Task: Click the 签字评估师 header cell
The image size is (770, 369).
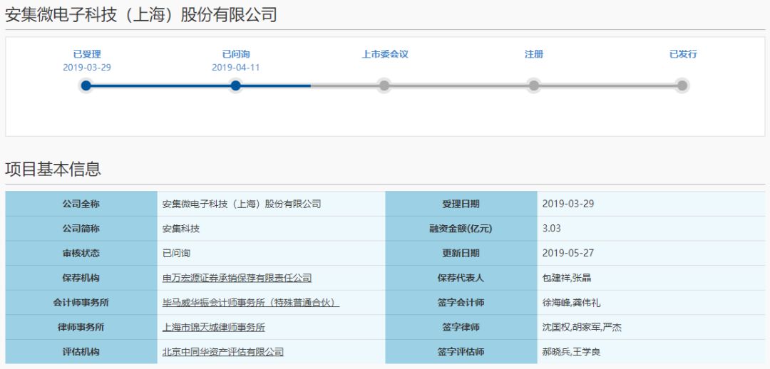Action: tap(461, 351)
